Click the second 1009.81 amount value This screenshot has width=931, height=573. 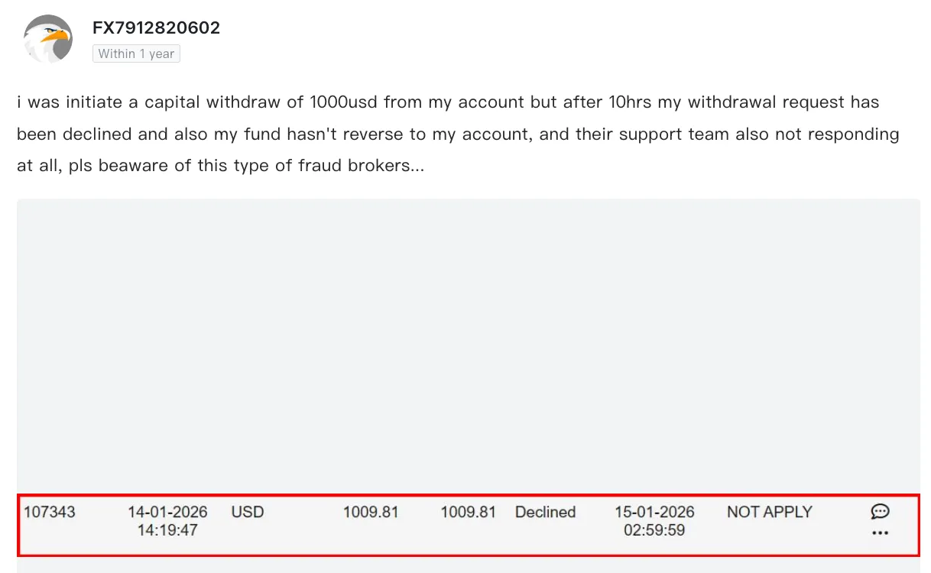click(x=468, y=512)
